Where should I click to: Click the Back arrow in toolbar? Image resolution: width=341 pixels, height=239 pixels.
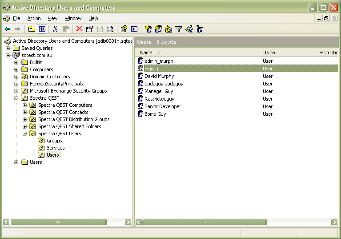point(8,29)
